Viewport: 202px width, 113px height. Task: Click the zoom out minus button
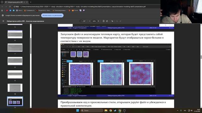click(90, 21)
